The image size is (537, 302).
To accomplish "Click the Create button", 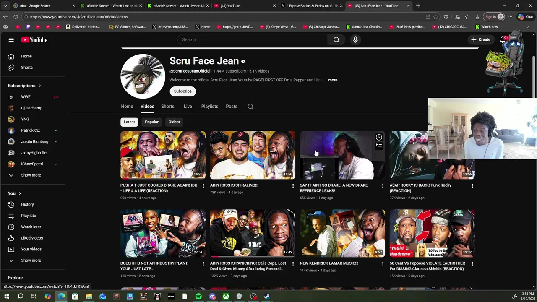I will [480, 39].
